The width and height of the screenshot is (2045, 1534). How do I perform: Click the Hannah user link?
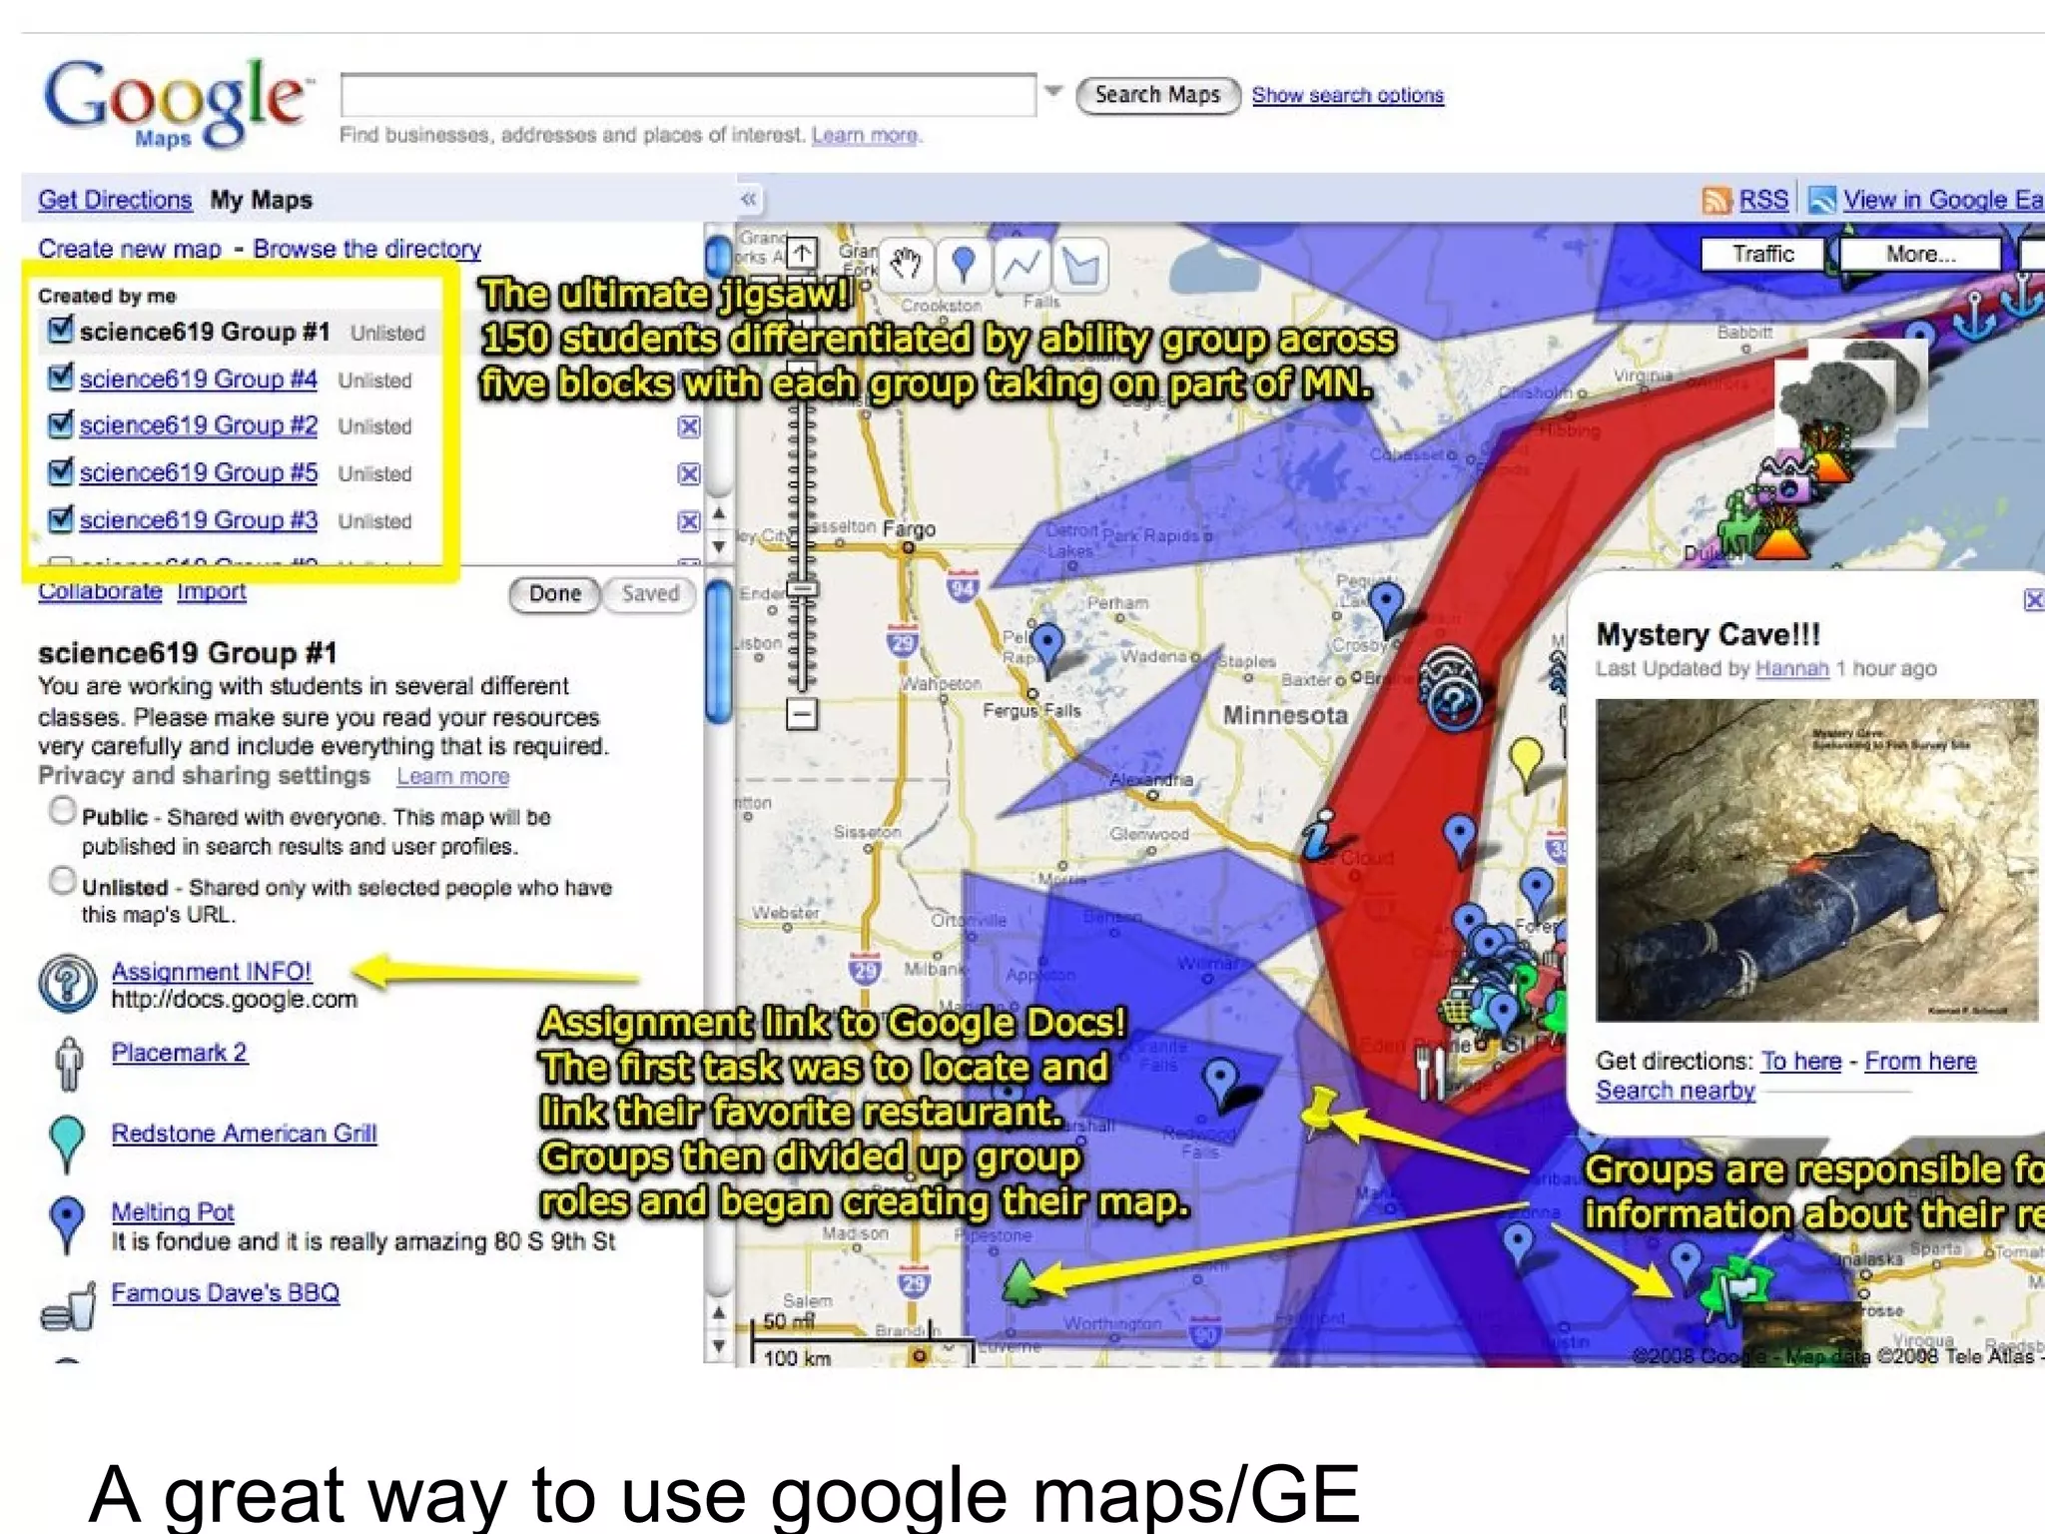pos(1792,668)
